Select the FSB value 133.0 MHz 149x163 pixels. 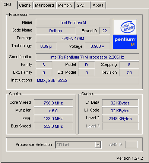(x=53, y=119)
